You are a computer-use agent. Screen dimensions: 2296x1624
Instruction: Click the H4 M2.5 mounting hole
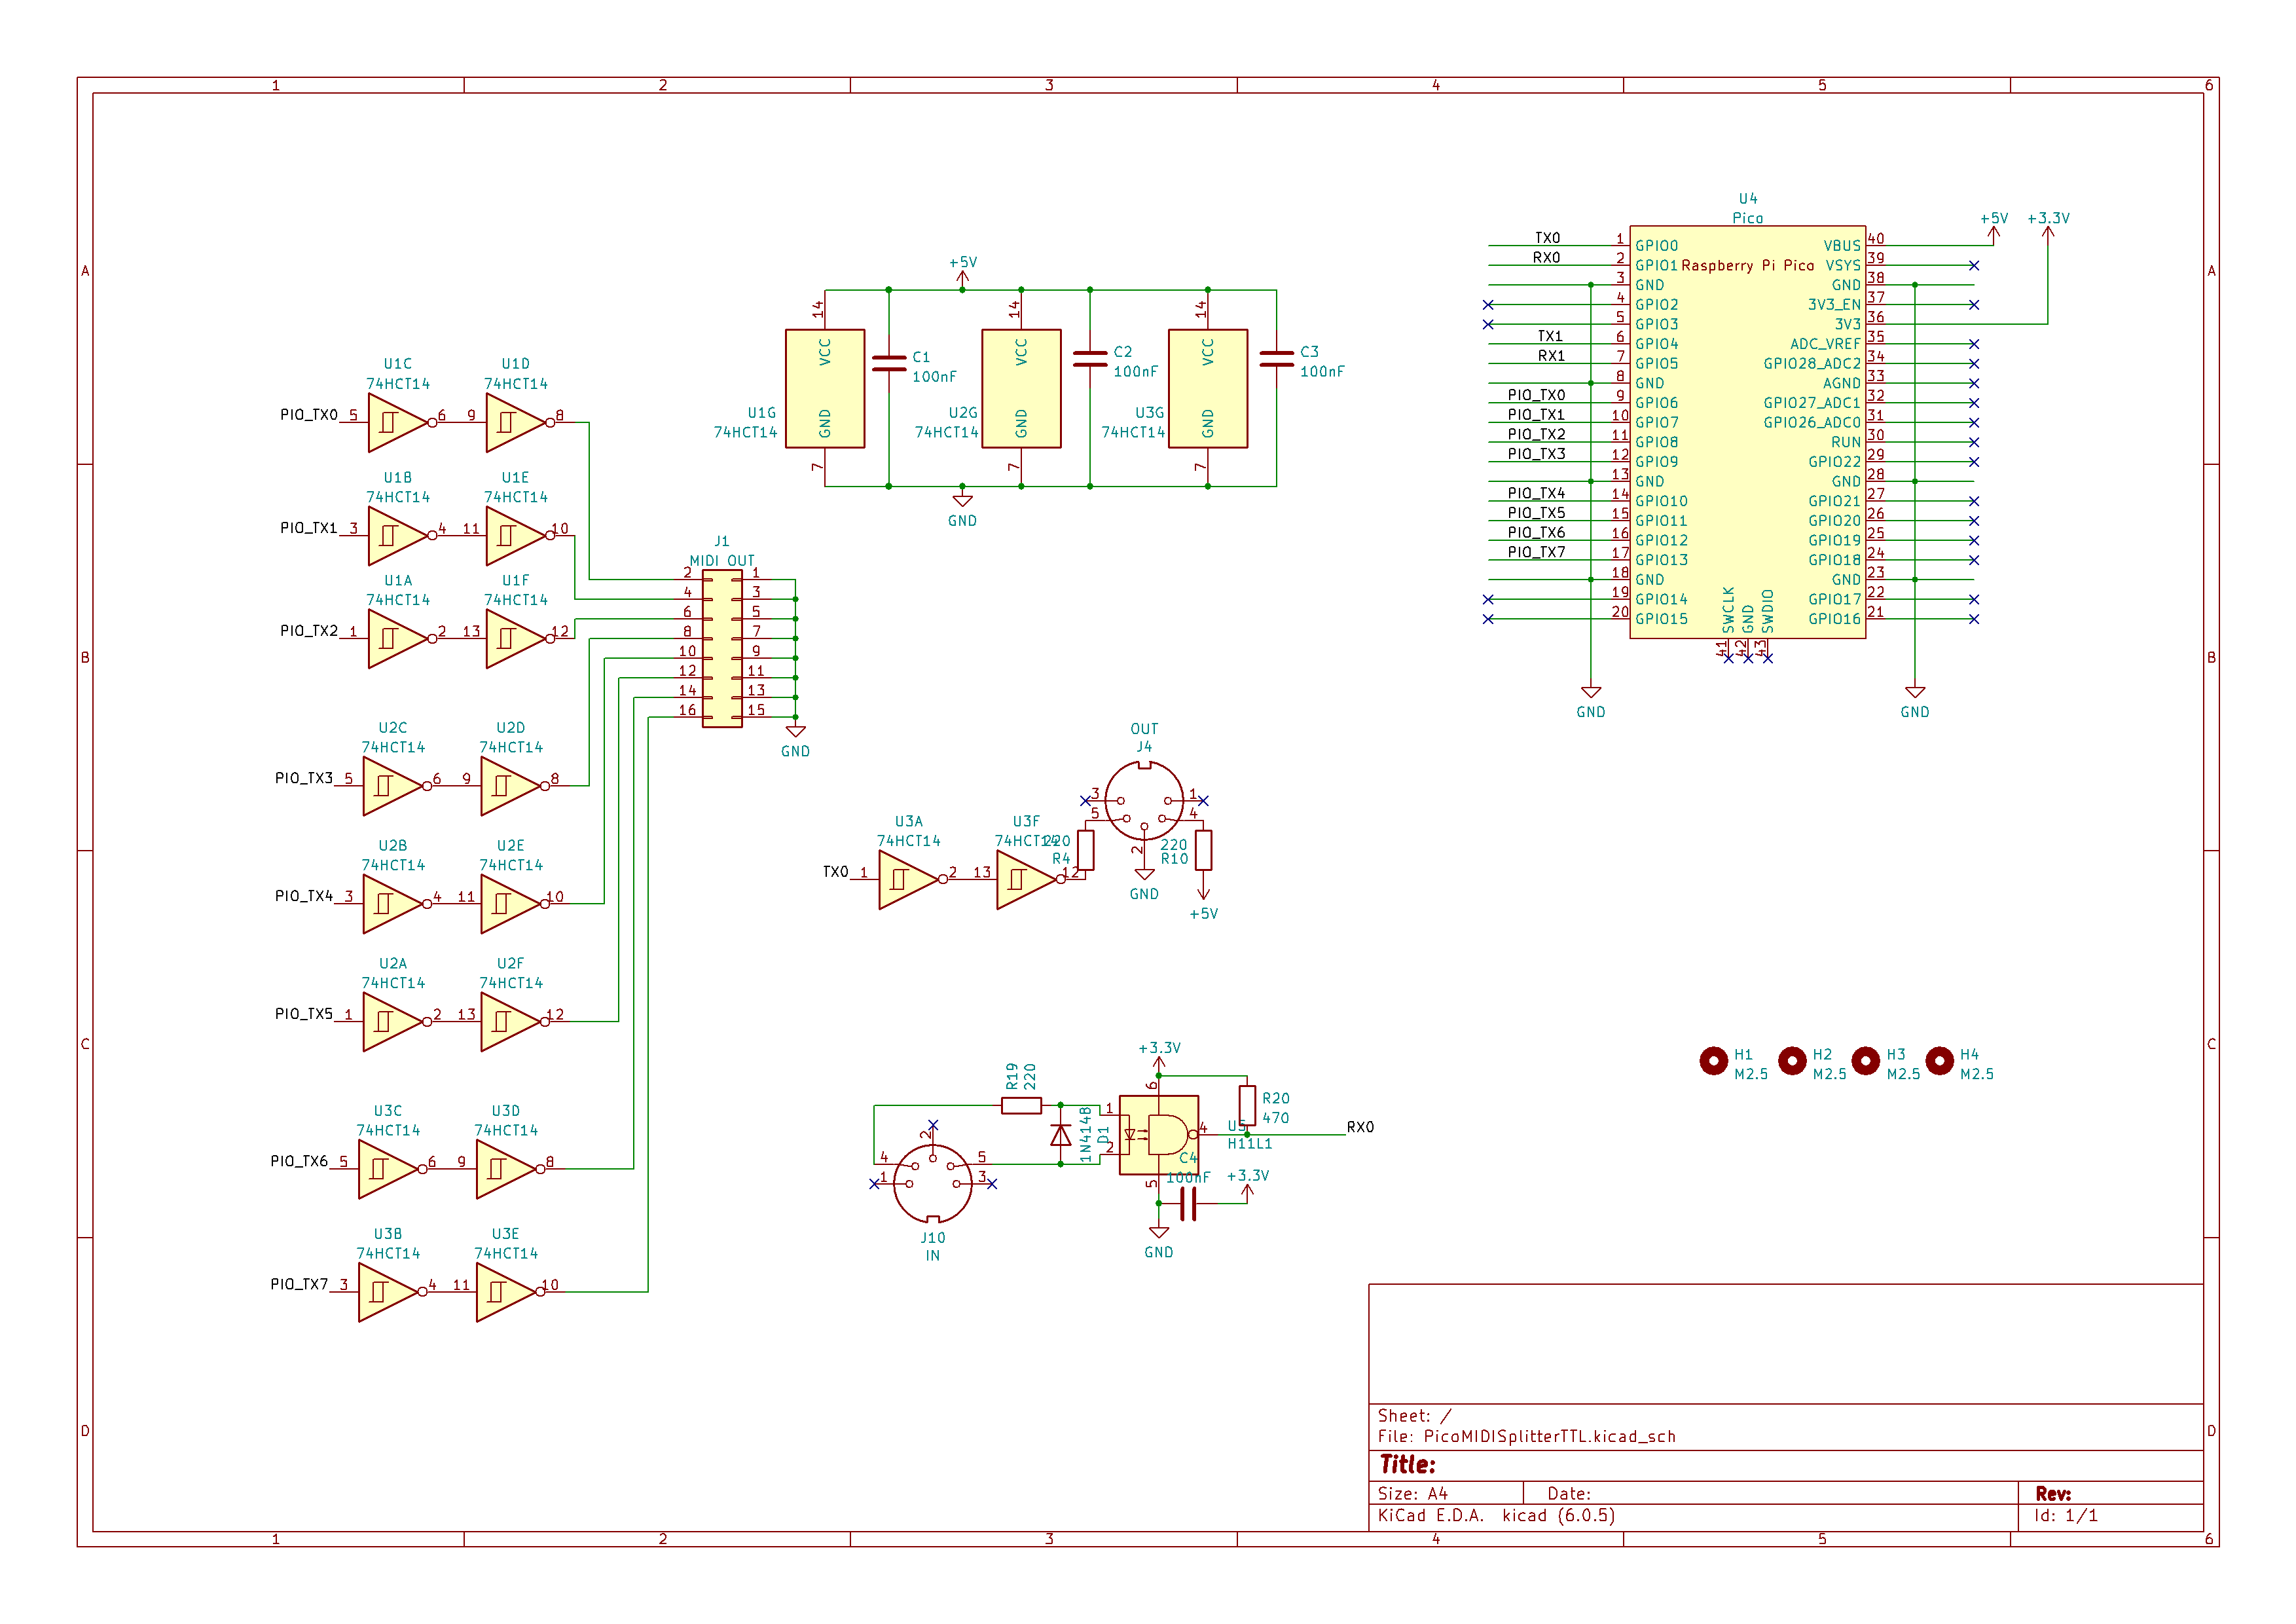click(1940, 1060)
